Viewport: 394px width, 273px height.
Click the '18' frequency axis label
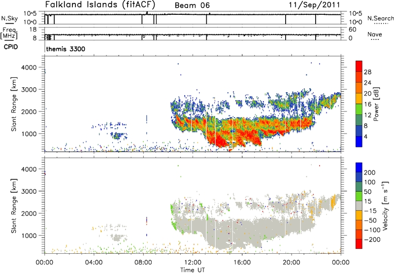point(33,30)
